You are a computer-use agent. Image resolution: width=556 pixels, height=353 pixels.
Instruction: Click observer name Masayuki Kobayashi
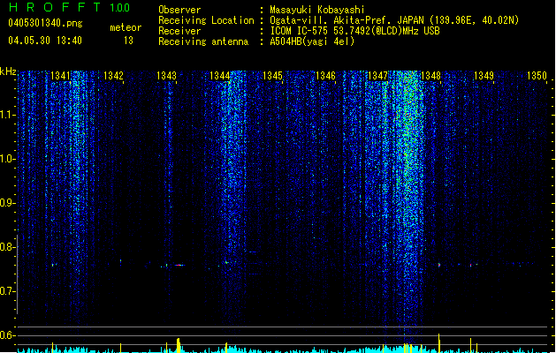click(317, 10)
